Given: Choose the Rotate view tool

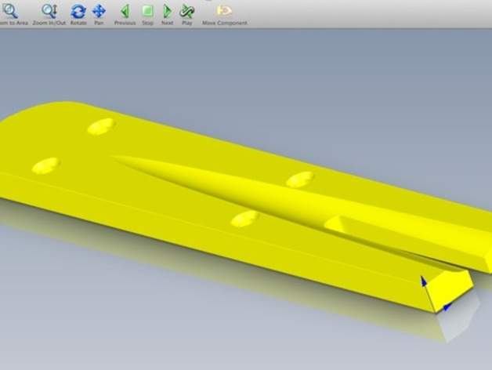Looking at the screenshot, I should pos(78,12).
